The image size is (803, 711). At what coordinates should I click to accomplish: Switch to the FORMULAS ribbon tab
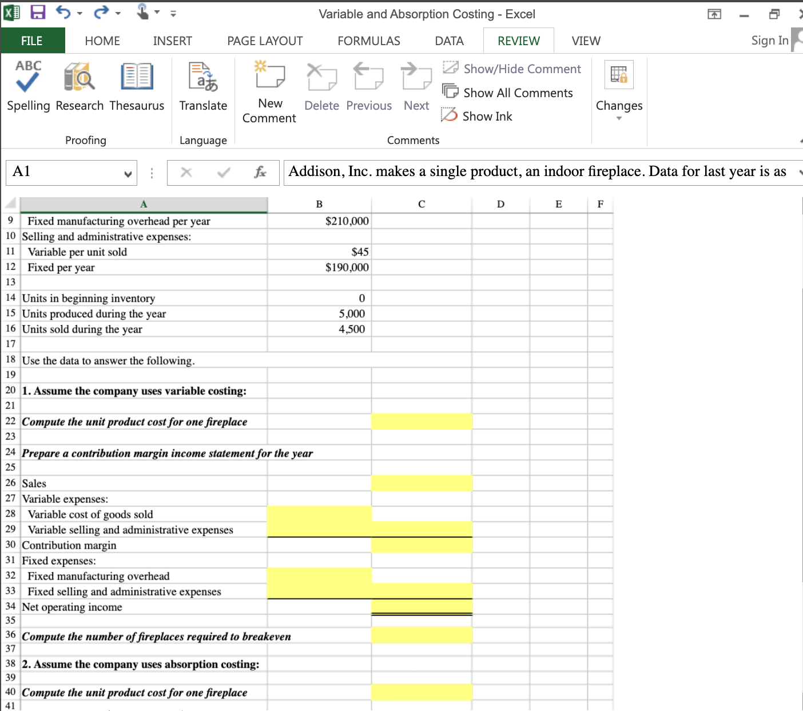click(368, 41)
